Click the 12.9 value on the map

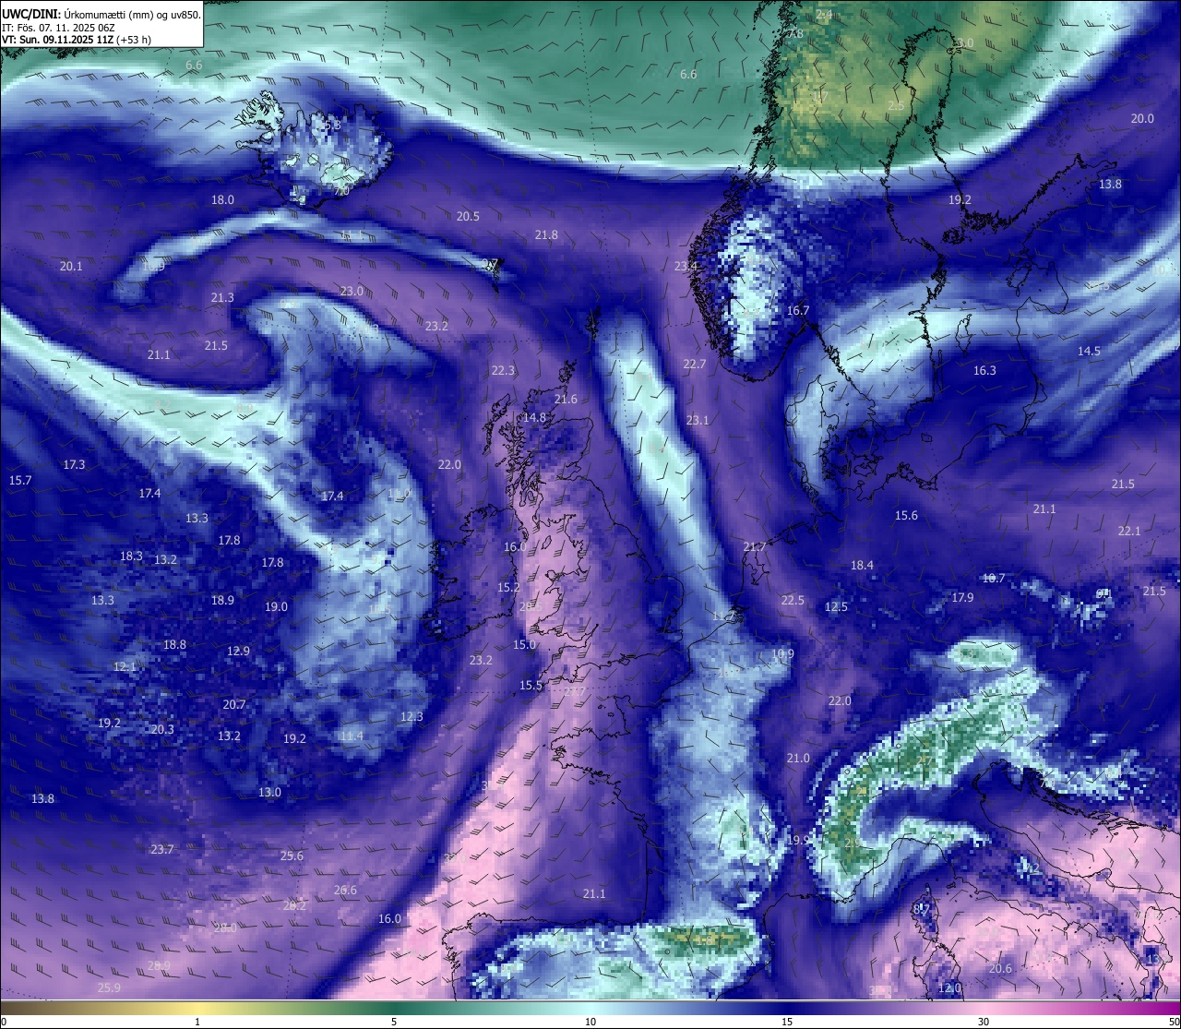coord(238,651)
